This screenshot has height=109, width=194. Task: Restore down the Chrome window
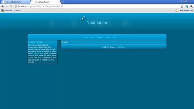point(185,1)
